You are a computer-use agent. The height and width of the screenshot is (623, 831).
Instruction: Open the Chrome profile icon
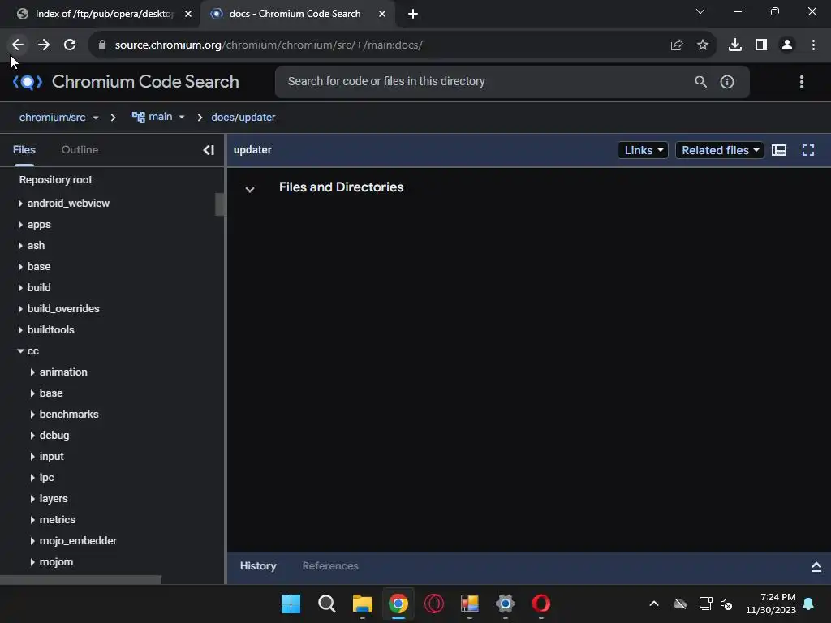click(787, 45)
